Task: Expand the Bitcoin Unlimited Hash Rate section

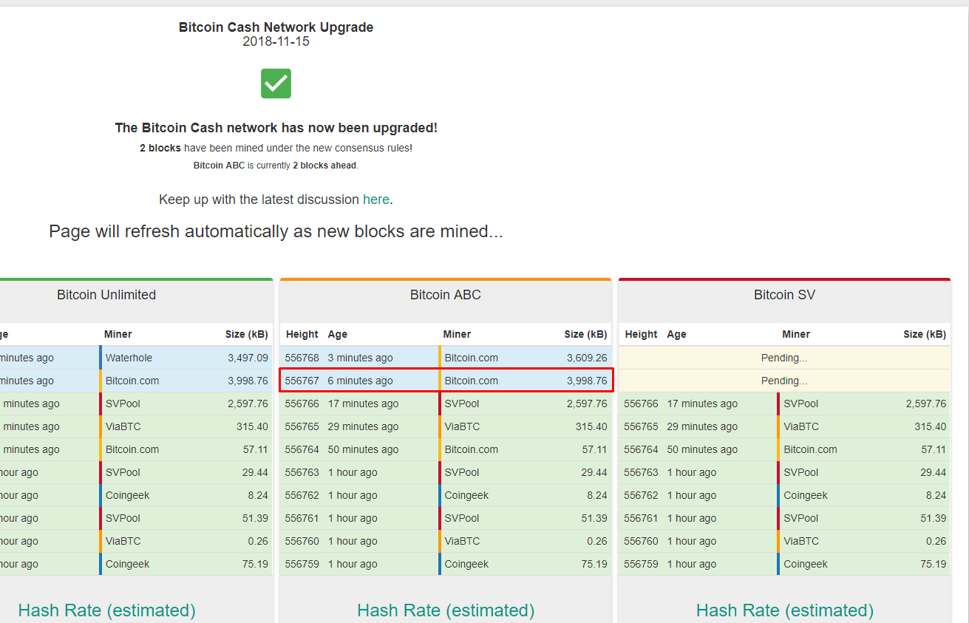Action: coord(106,610)
